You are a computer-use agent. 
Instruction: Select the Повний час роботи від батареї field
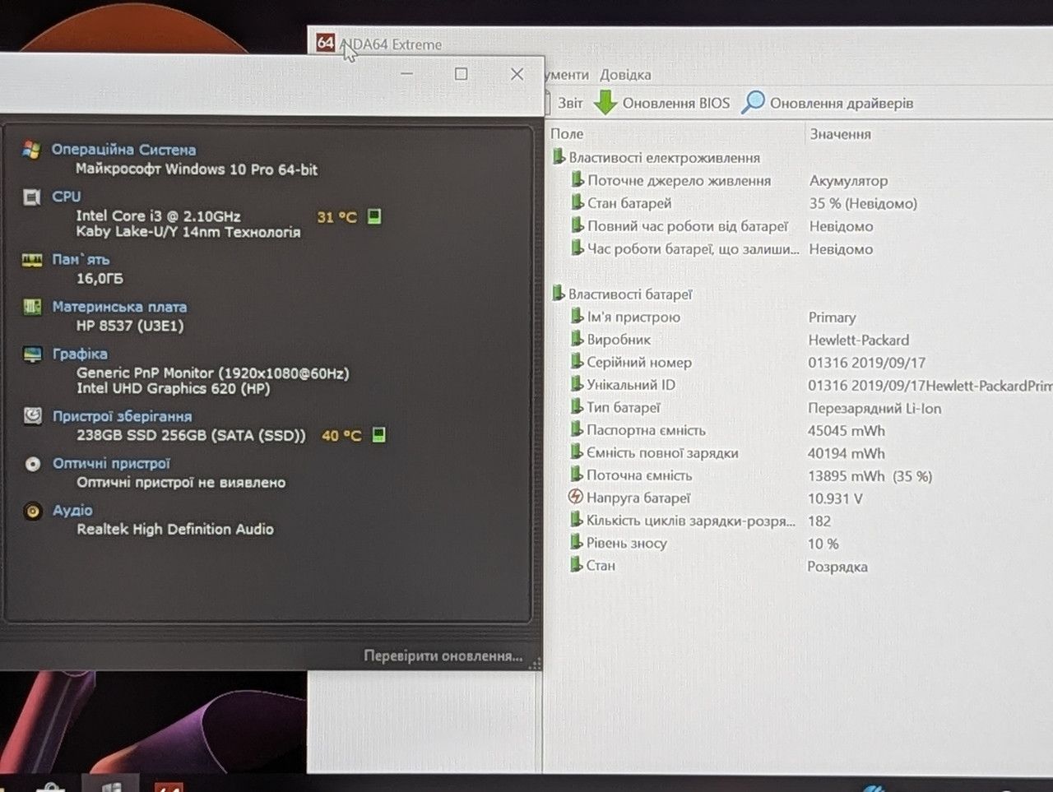(688, 226)
